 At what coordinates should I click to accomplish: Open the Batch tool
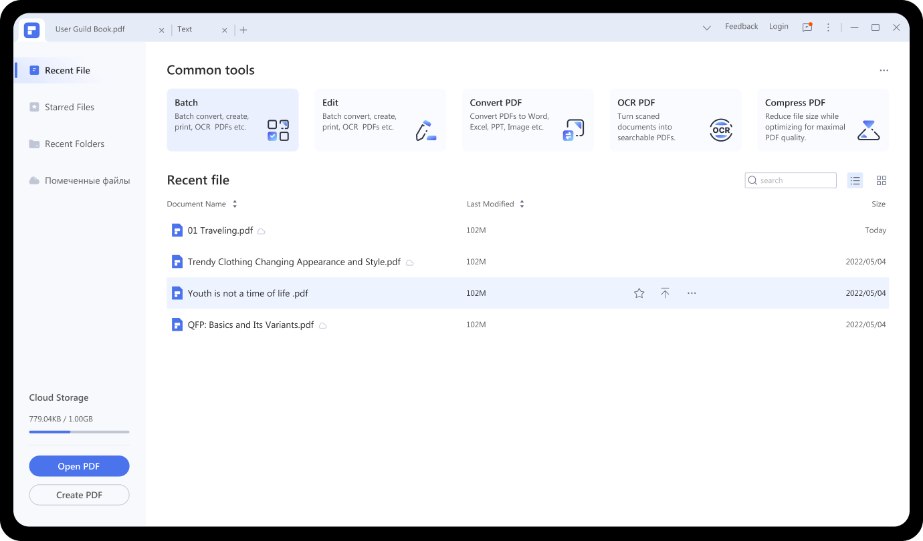232,120
